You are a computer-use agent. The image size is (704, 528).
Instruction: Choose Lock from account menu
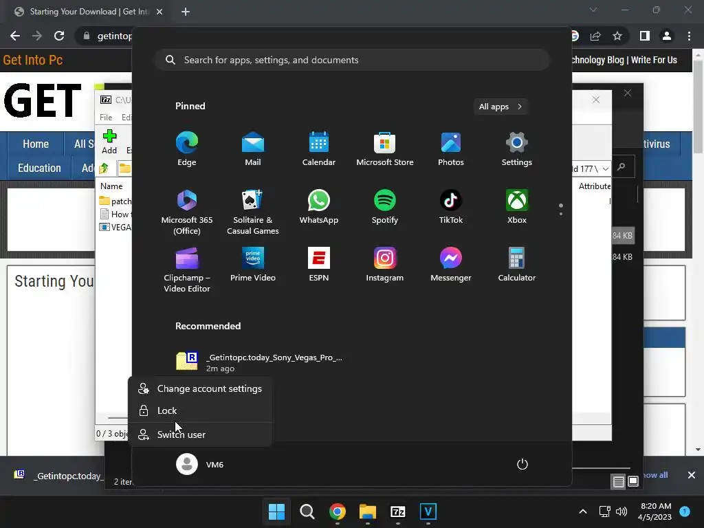tap(200, 411)
